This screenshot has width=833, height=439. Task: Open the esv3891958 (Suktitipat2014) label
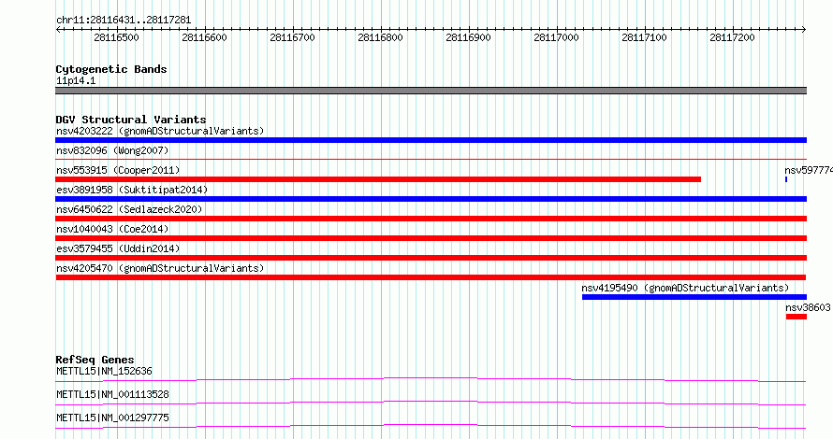pos(132,190)
